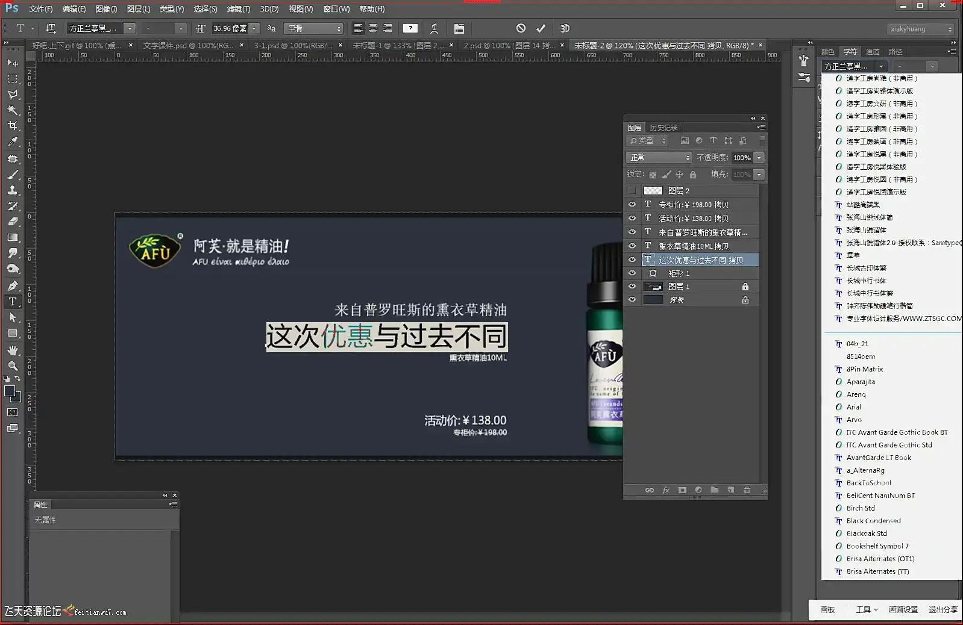Click the 3D button in options bar
963x625 pixels.
565,28
